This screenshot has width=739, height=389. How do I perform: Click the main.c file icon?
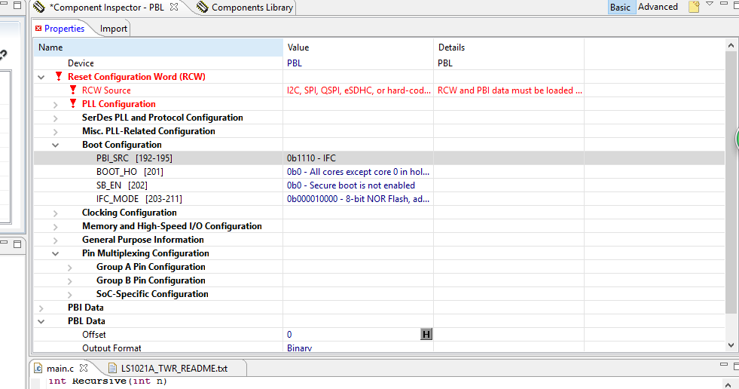tap(38, 368)
